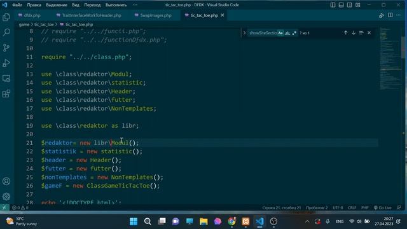This screenshot has width=407, height=229.
Task: Go to previous match in find widget
Action: pos(346,32)
